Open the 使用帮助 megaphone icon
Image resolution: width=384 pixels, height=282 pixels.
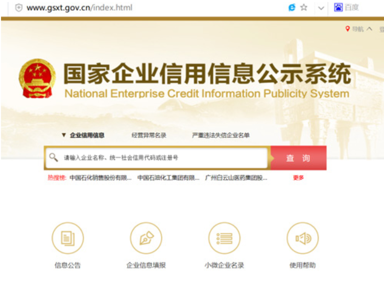[x=302, y=238]
